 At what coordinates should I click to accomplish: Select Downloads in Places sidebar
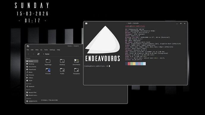(x=32, y=69)
